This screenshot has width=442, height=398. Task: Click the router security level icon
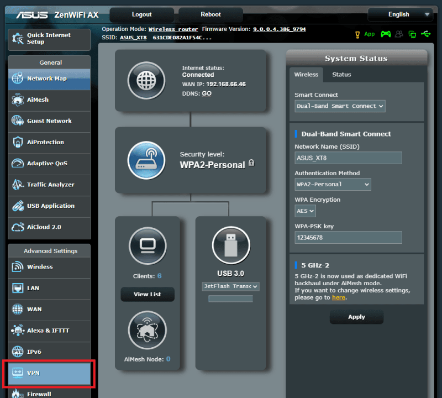click(x=146, y=160)
